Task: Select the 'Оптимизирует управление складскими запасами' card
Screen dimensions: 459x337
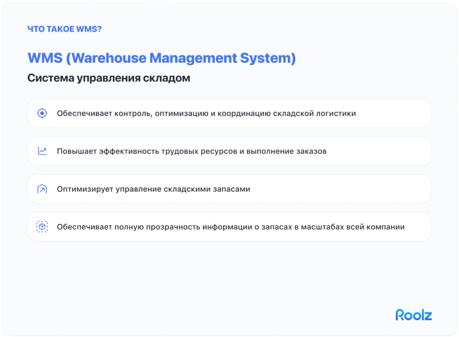Action: (x=229, y=189)
